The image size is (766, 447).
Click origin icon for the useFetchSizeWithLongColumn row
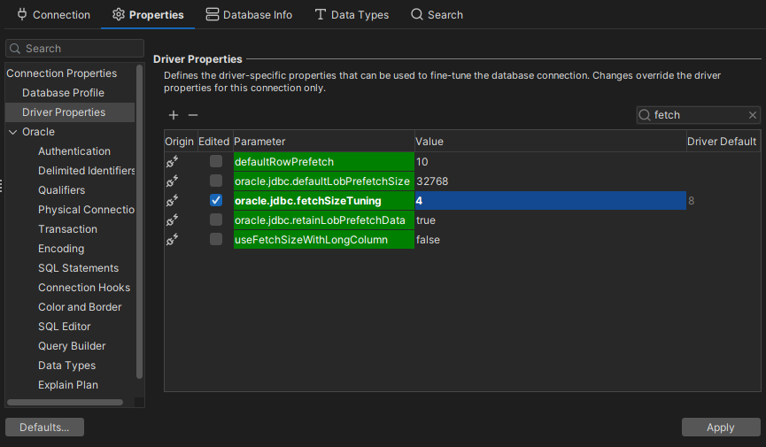tap(173, 240)
